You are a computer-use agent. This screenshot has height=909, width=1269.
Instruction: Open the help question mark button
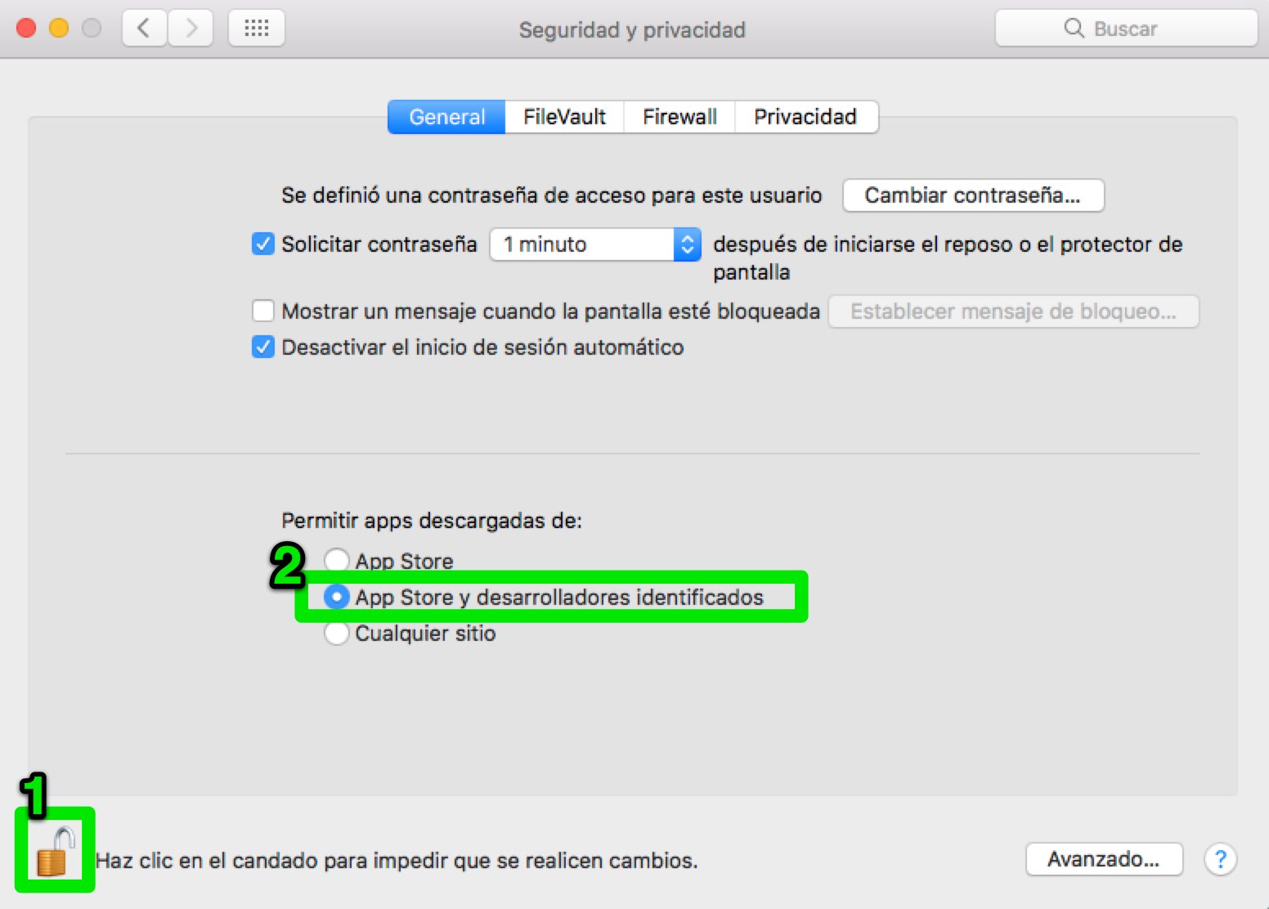click(1220, 859)
